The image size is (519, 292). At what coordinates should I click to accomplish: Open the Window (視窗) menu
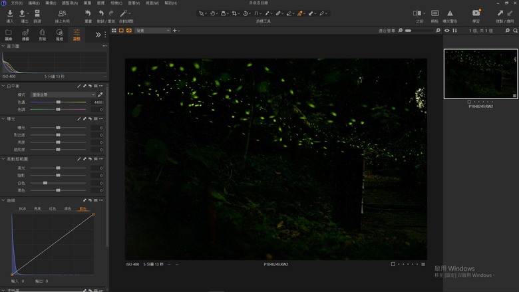[152, 3]
